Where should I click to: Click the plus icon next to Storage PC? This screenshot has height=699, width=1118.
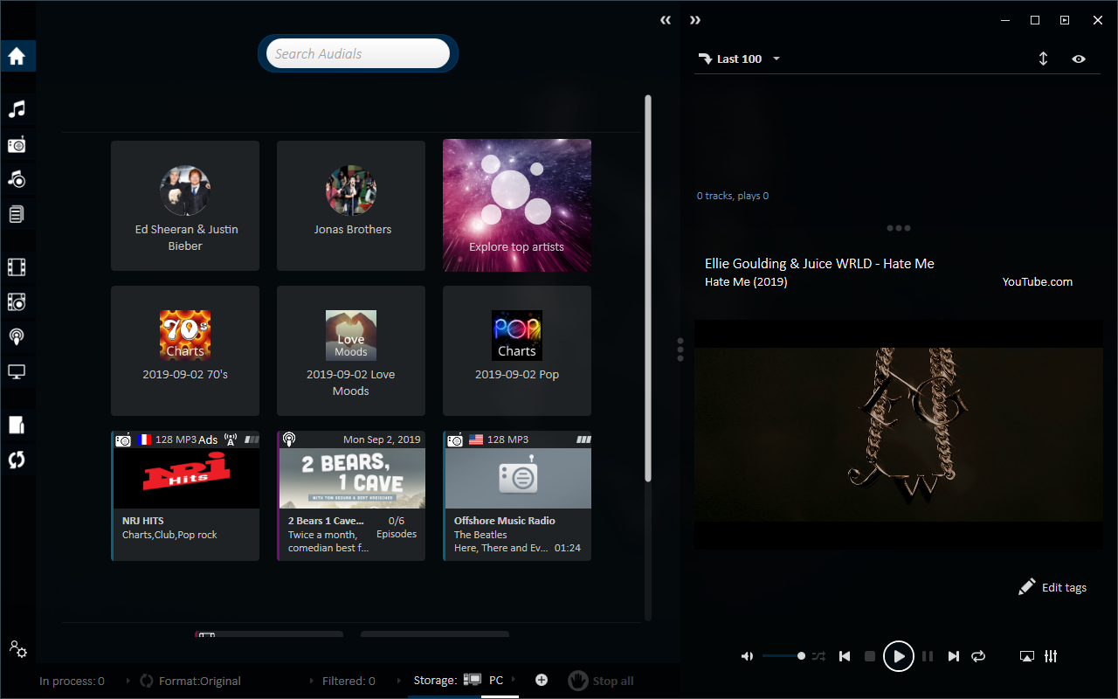tap(542, 680)
